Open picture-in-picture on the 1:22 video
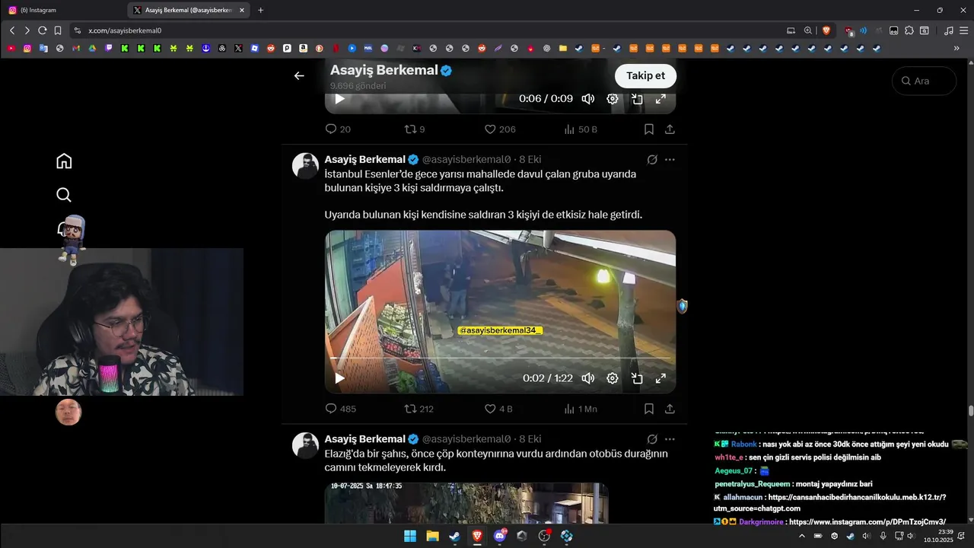The height and width of the screenshot is (548, 974). coord(637,378)
